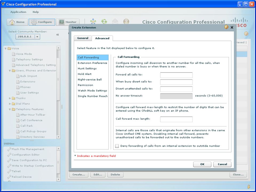The image size is (256, 192).
Task: Switch to the Advanced tab
Action: point(102,38)
